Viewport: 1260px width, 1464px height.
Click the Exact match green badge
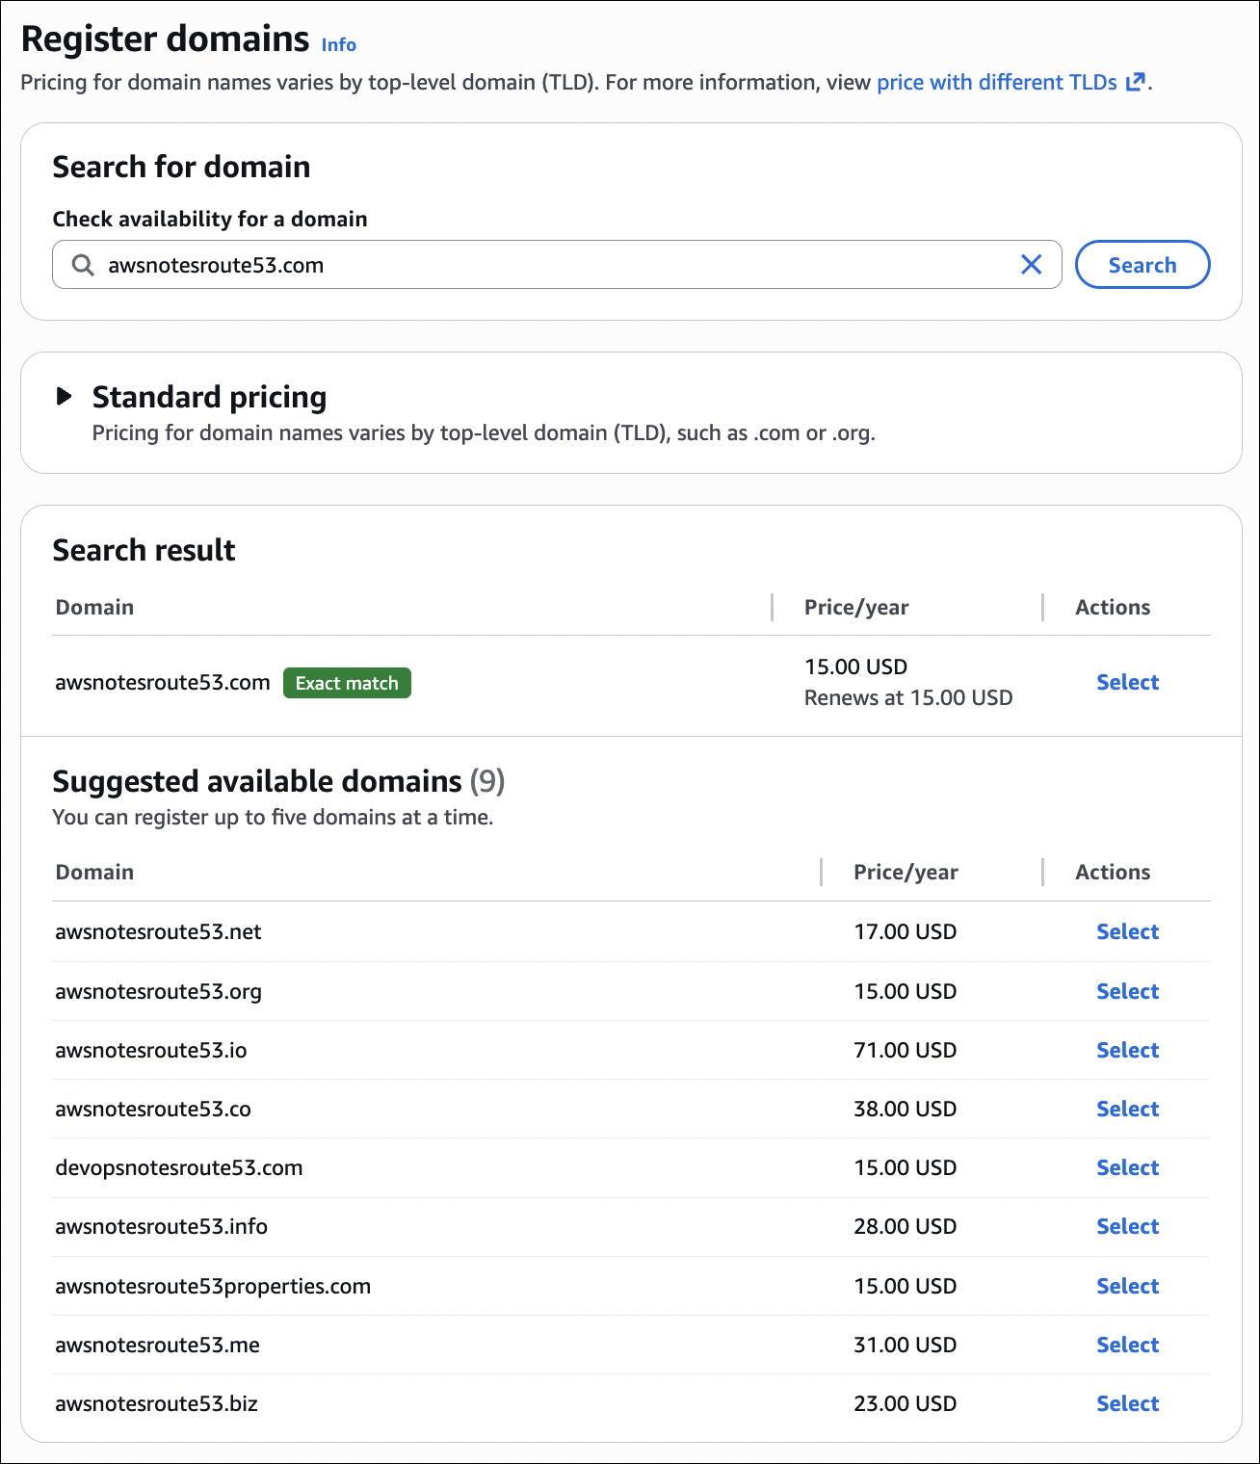[347, 684]
